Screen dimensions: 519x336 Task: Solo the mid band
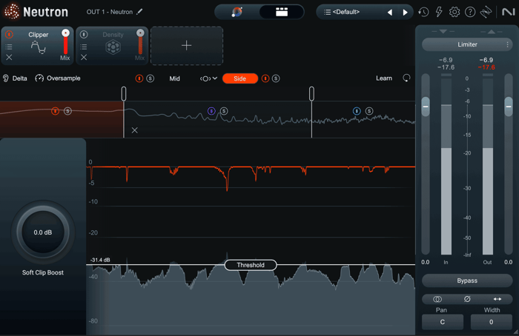point(224,111)
